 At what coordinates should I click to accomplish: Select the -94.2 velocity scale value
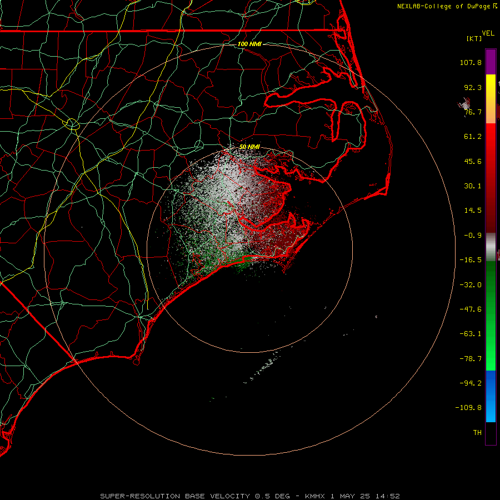(x=471, y=383)
